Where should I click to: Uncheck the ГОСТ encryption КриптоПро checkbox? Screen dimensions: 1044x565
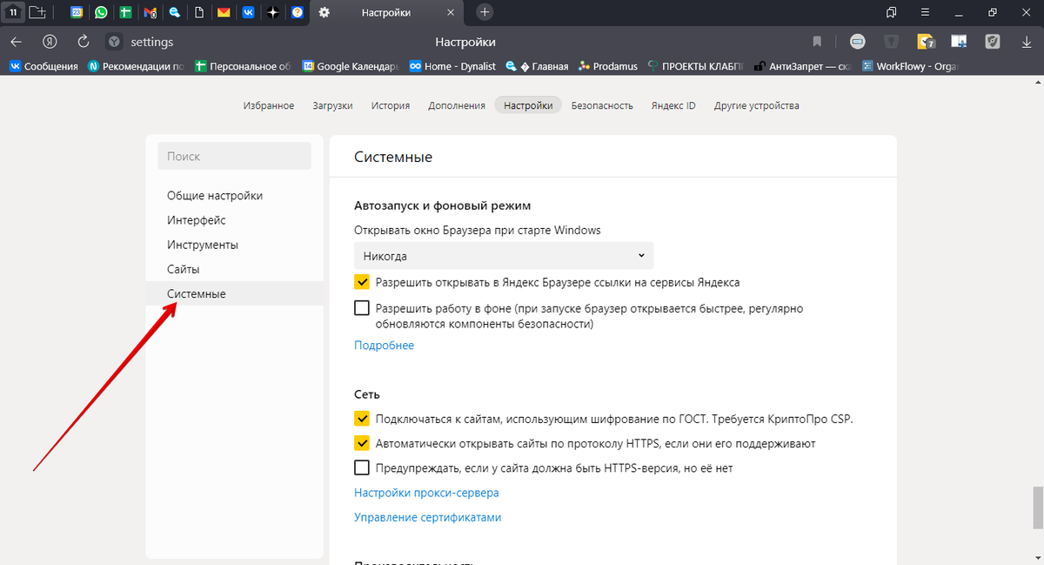[362, 419]
